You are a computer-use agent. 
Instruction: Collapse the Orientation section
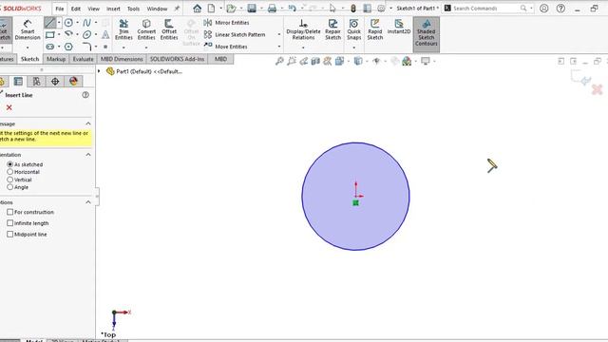88,154
